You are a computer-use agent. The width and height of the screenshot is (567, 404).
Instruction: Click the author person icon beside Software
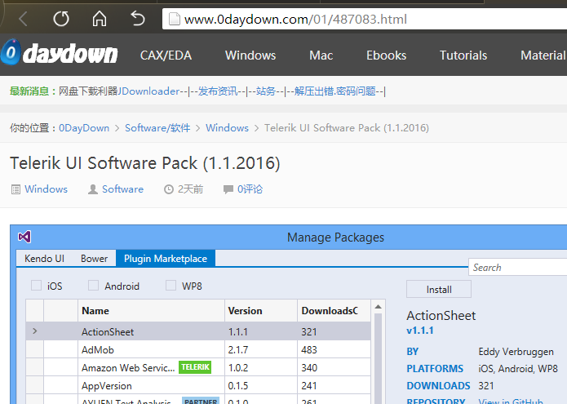click(x=93, y=189)
